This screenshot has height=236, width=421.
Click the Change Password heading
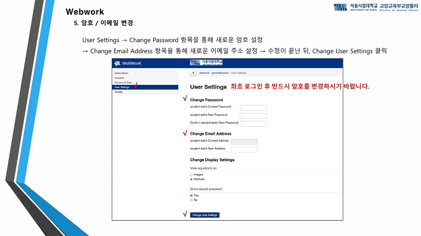[206, 100]
